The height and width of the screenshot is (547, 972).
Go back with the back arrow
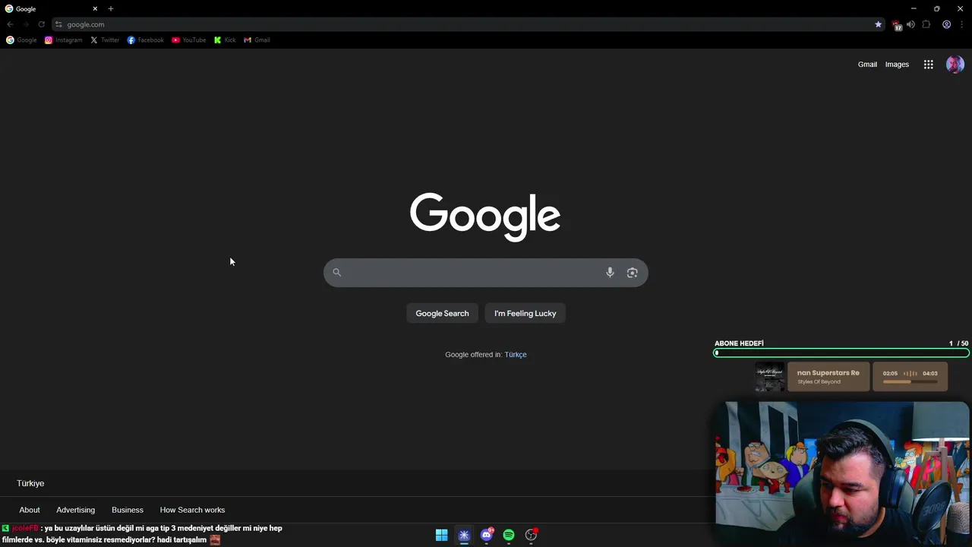pos(10,24)
